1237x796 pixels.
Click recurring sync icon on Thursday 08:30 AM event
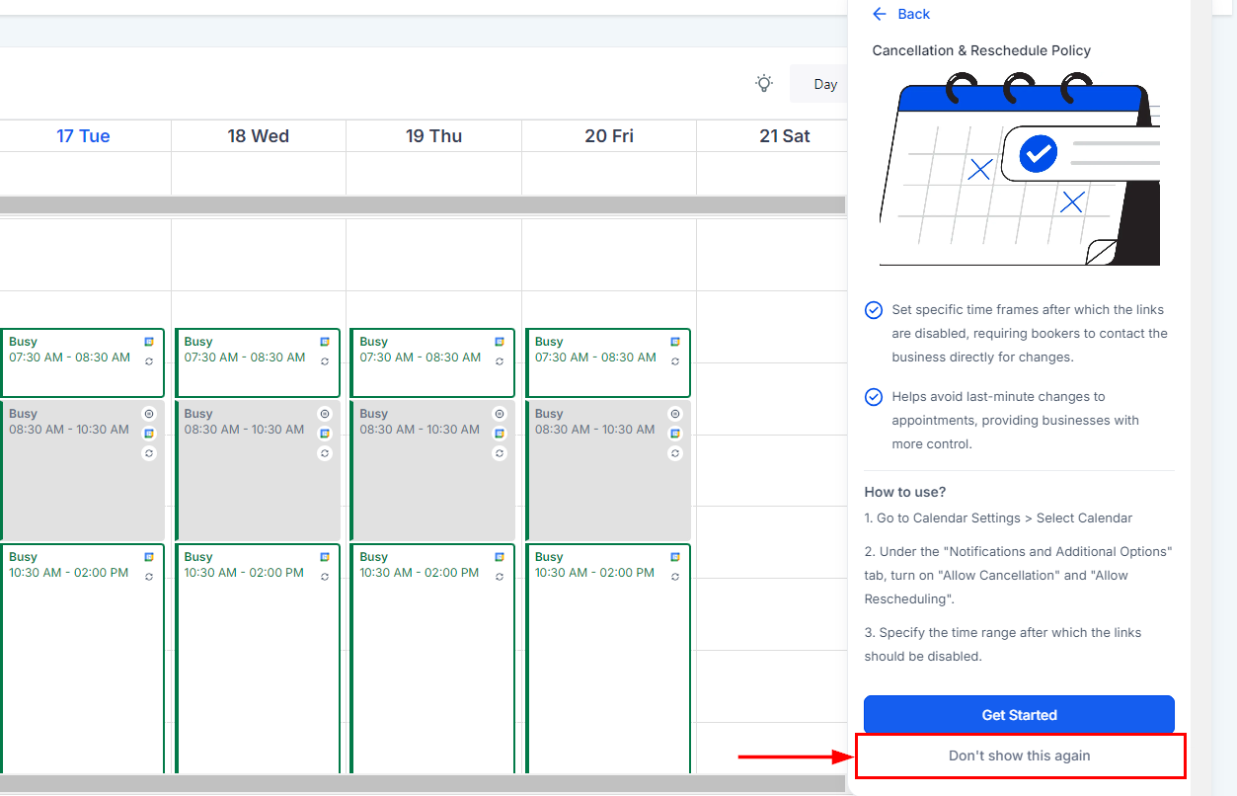coord(500,453)
